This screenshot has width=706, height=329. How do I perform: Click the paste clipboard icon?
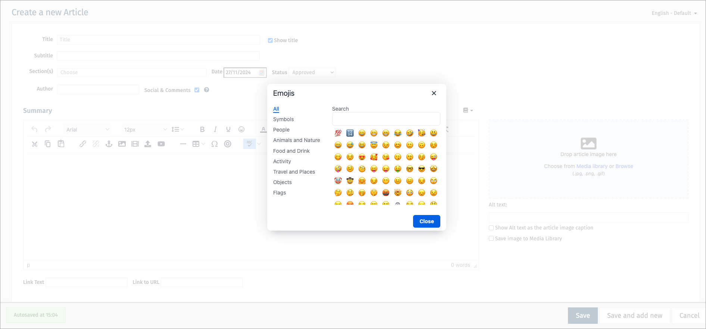pyautogui.click(x=61, y=144)
